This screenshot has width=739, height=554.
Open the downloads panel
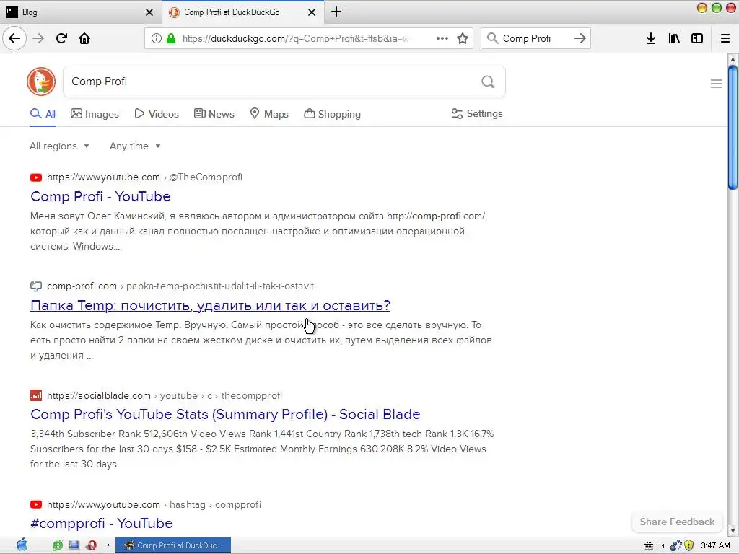coord(651,38)
